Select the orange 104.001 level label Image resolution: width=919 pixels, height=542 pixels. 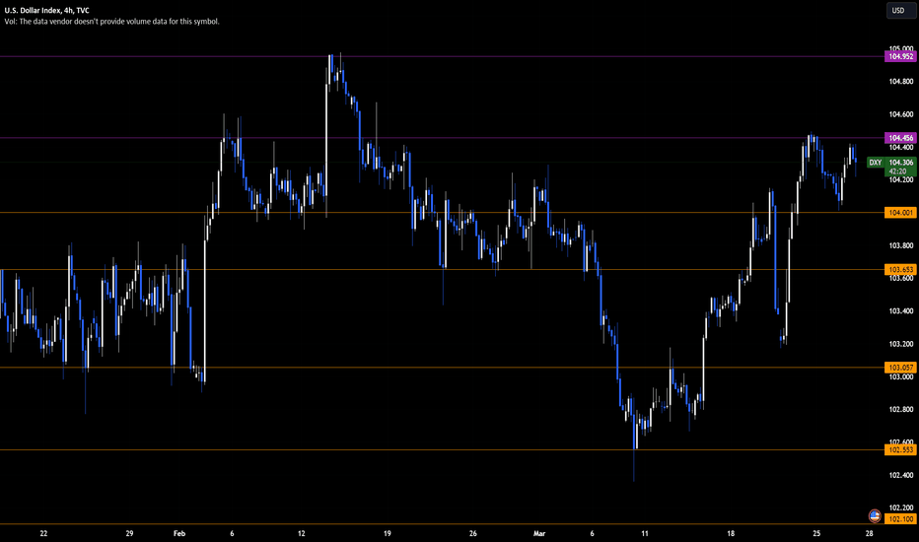tap(900, 213)
